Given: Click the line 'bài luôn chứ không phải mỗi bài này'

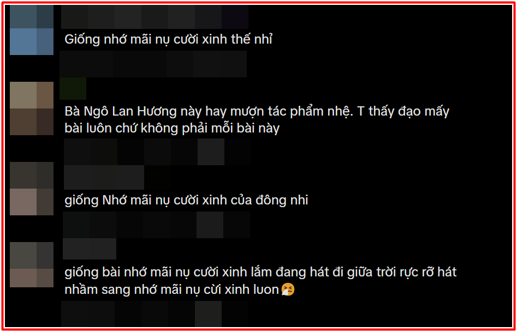Looking at the screenshot, I should [x=172, y=129].
